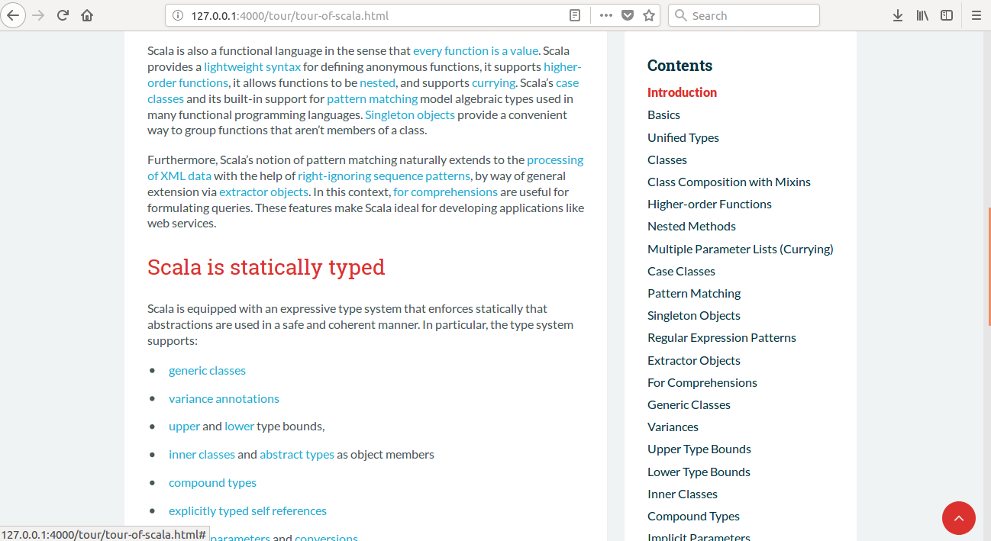The image size is (991, 541).
Task: Open 'every function is a value' link
Action: pyautogui.click(x=476, y=50)
